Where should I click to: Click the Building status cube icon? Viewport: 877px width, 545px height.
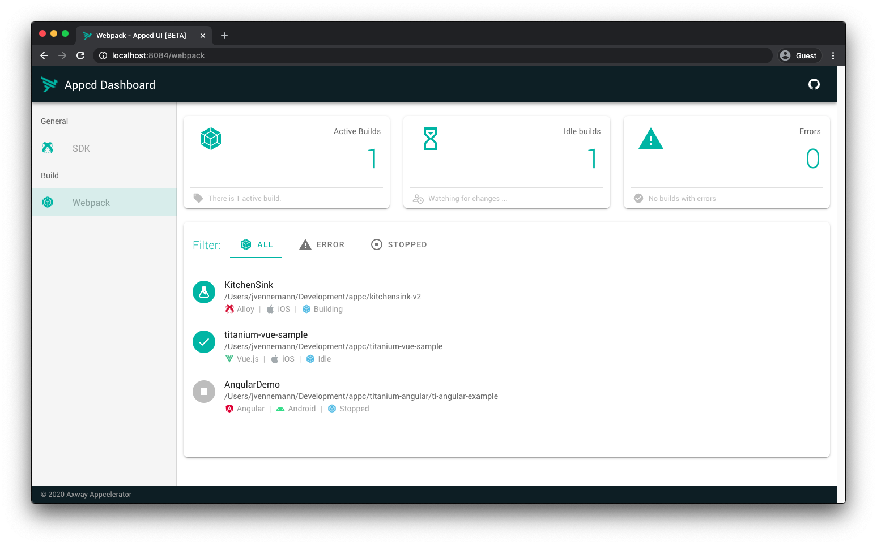point(306,309)
